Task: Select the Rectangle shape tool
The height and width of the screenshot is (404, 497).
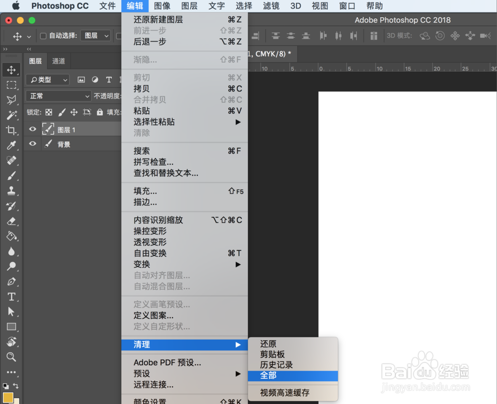Action: (11, 326)
